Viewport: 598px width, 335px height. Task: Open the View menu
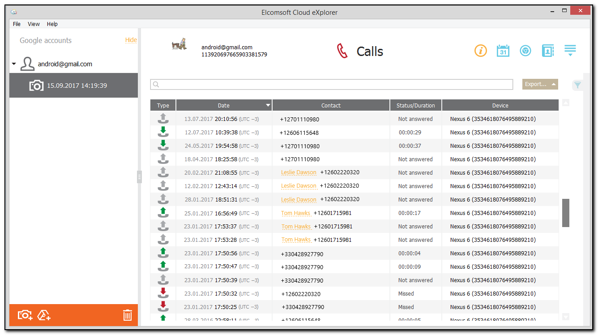[34, 24]
